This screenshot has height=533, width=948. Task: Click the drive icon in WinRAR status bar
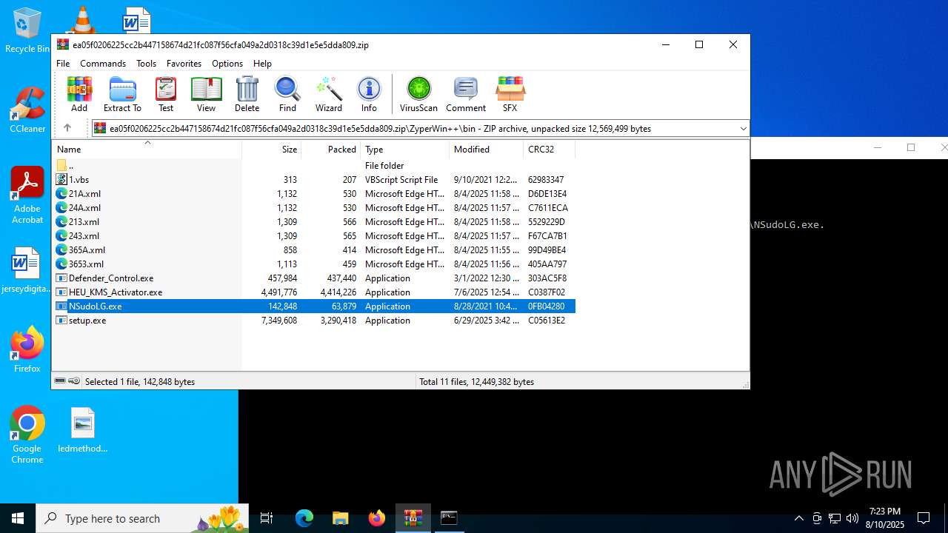pyautogui.click(x=60, y=381)
